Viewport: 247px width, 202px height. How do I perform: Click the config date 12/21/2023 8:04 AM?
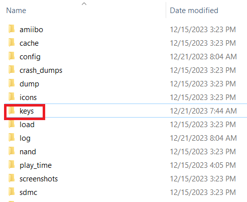tap(203, 57)
